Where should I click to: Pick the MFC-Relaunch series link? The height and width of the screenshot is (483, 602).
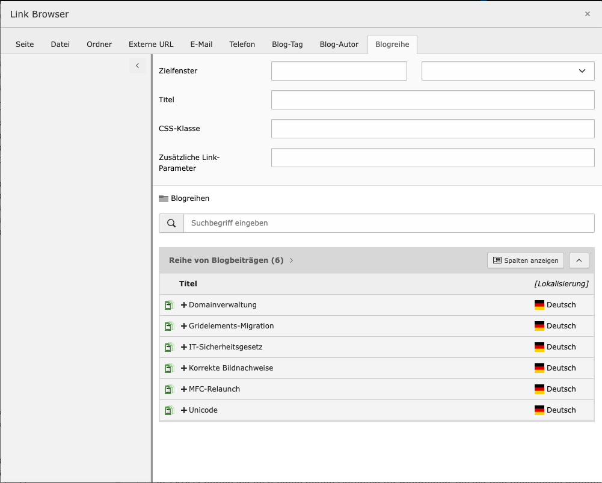point(214,389)
